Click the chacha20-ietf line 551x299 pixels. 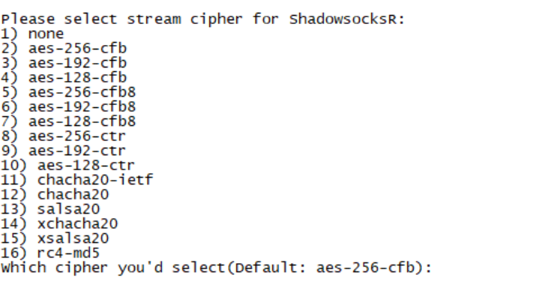pyautogui.click(x=77, y=180)
